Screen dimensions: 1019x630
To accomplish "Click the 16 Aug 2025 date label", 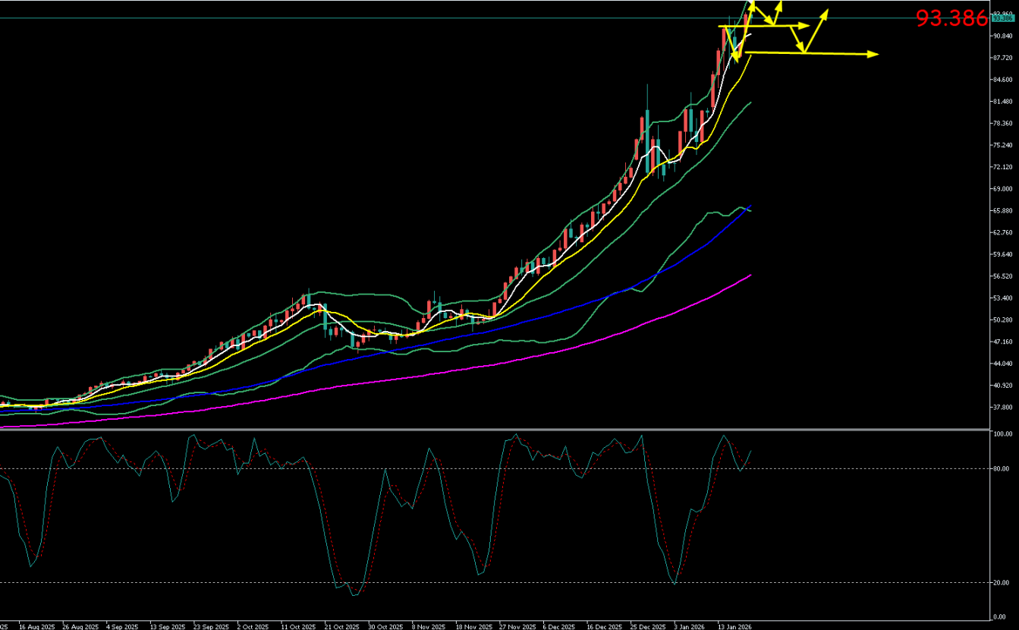I will (36, 627).
